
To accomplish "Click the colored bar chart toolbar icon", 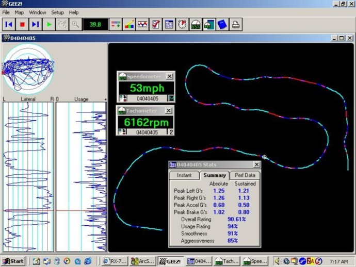I will coord(129,24).
